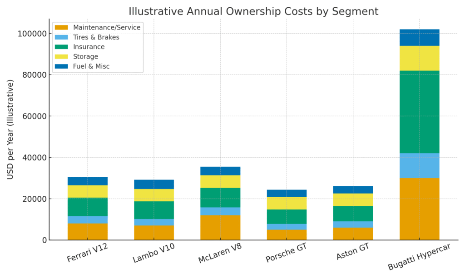Select the Lambo V10 yellow Storage segment
The image size is (465, 279).
(x=154, y=195)
